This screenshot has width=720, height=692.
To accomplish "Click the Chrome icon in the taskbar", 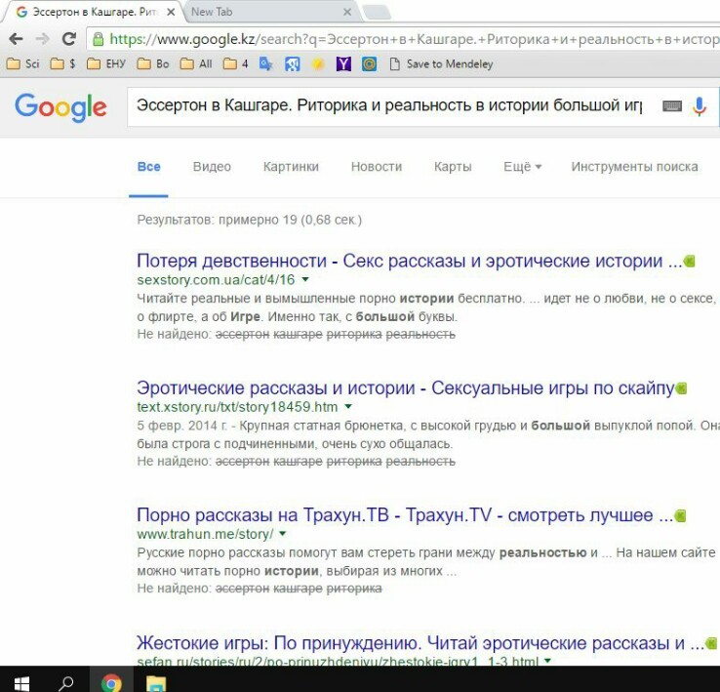I will tap(111, 683).
